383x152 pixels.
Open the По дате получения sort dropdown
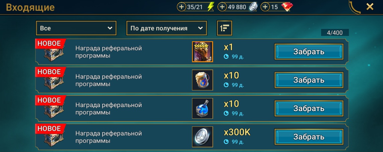pos(167,28)
